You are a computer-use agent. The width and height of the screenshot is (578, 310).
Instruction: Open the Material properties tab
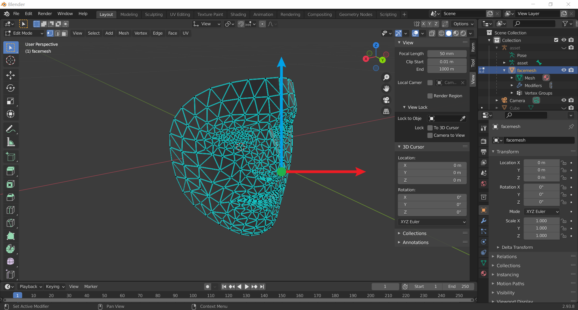483,274
